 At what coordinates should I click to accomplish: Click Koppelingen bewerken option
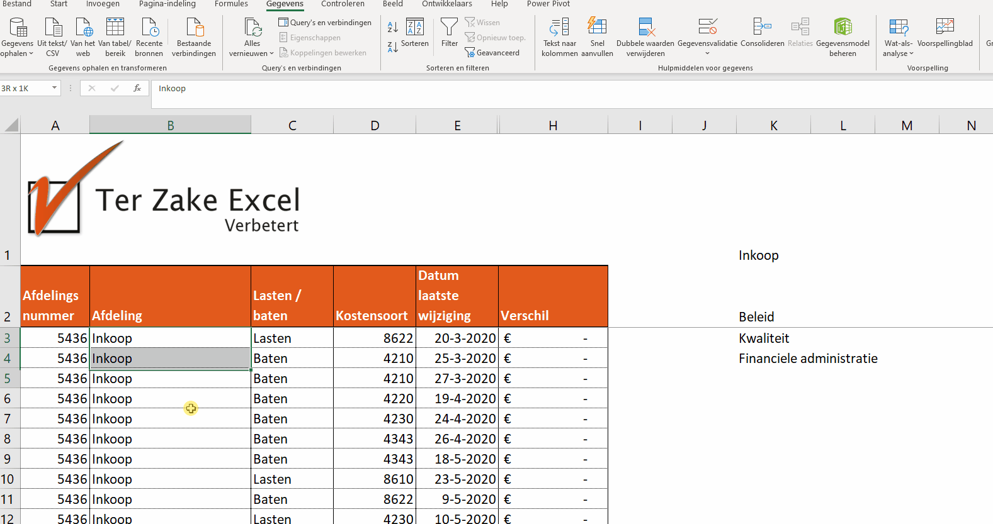coord(323,53)
